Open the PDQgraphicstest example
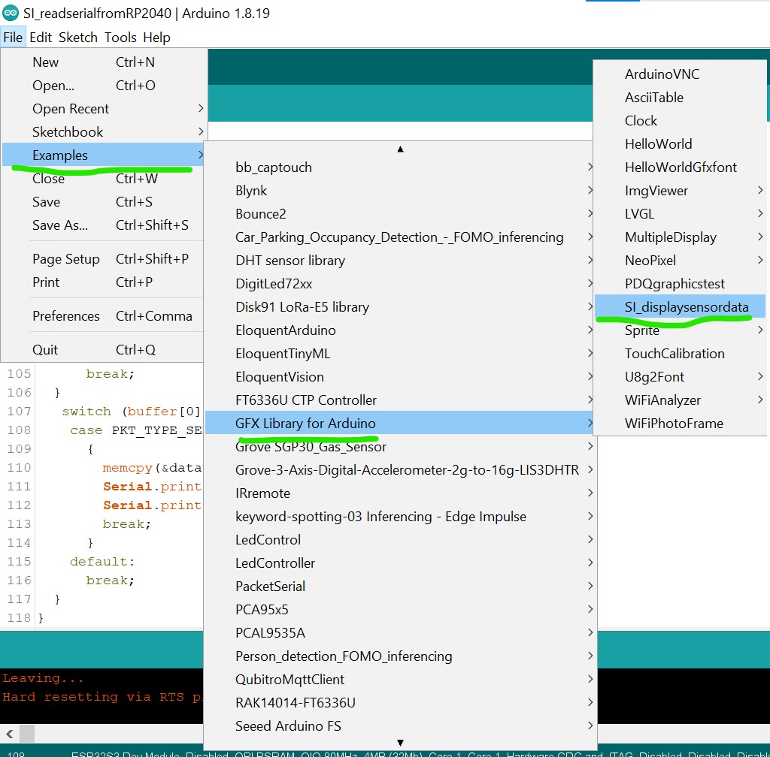 pos(680,283)
